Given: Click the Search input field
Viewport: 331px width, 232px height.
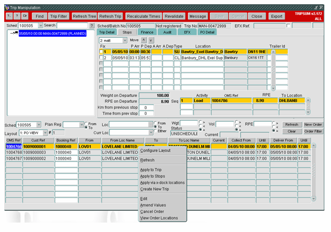Looking at the screenshot, I should click(x=72, y=25).
